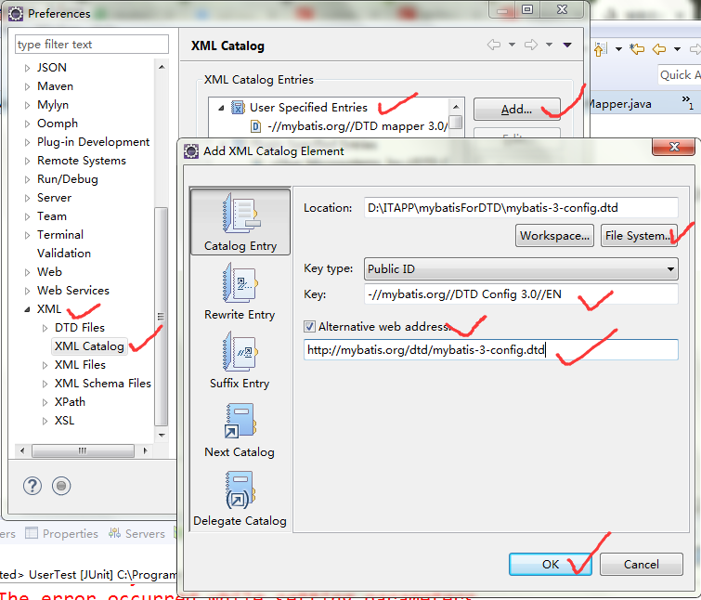Select the Next Catalog icon

pyautogui.click(x=240, y=420)
